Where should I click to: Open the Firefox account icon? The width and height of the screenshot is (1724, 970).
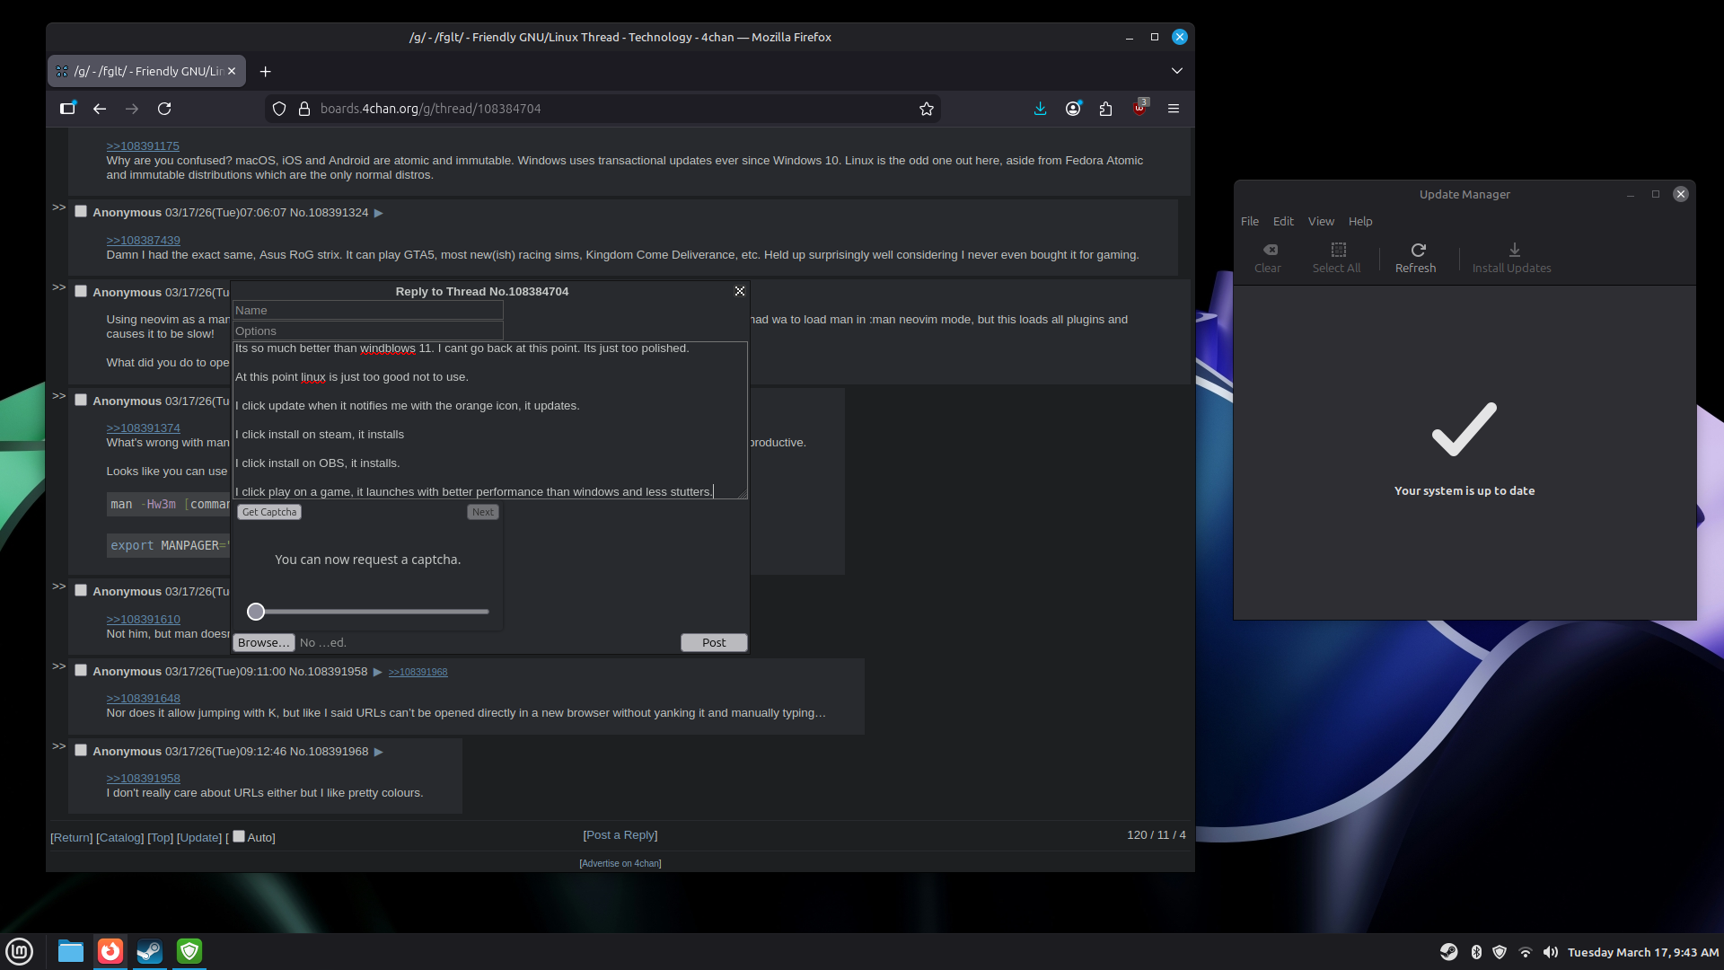click(1073, 109)
